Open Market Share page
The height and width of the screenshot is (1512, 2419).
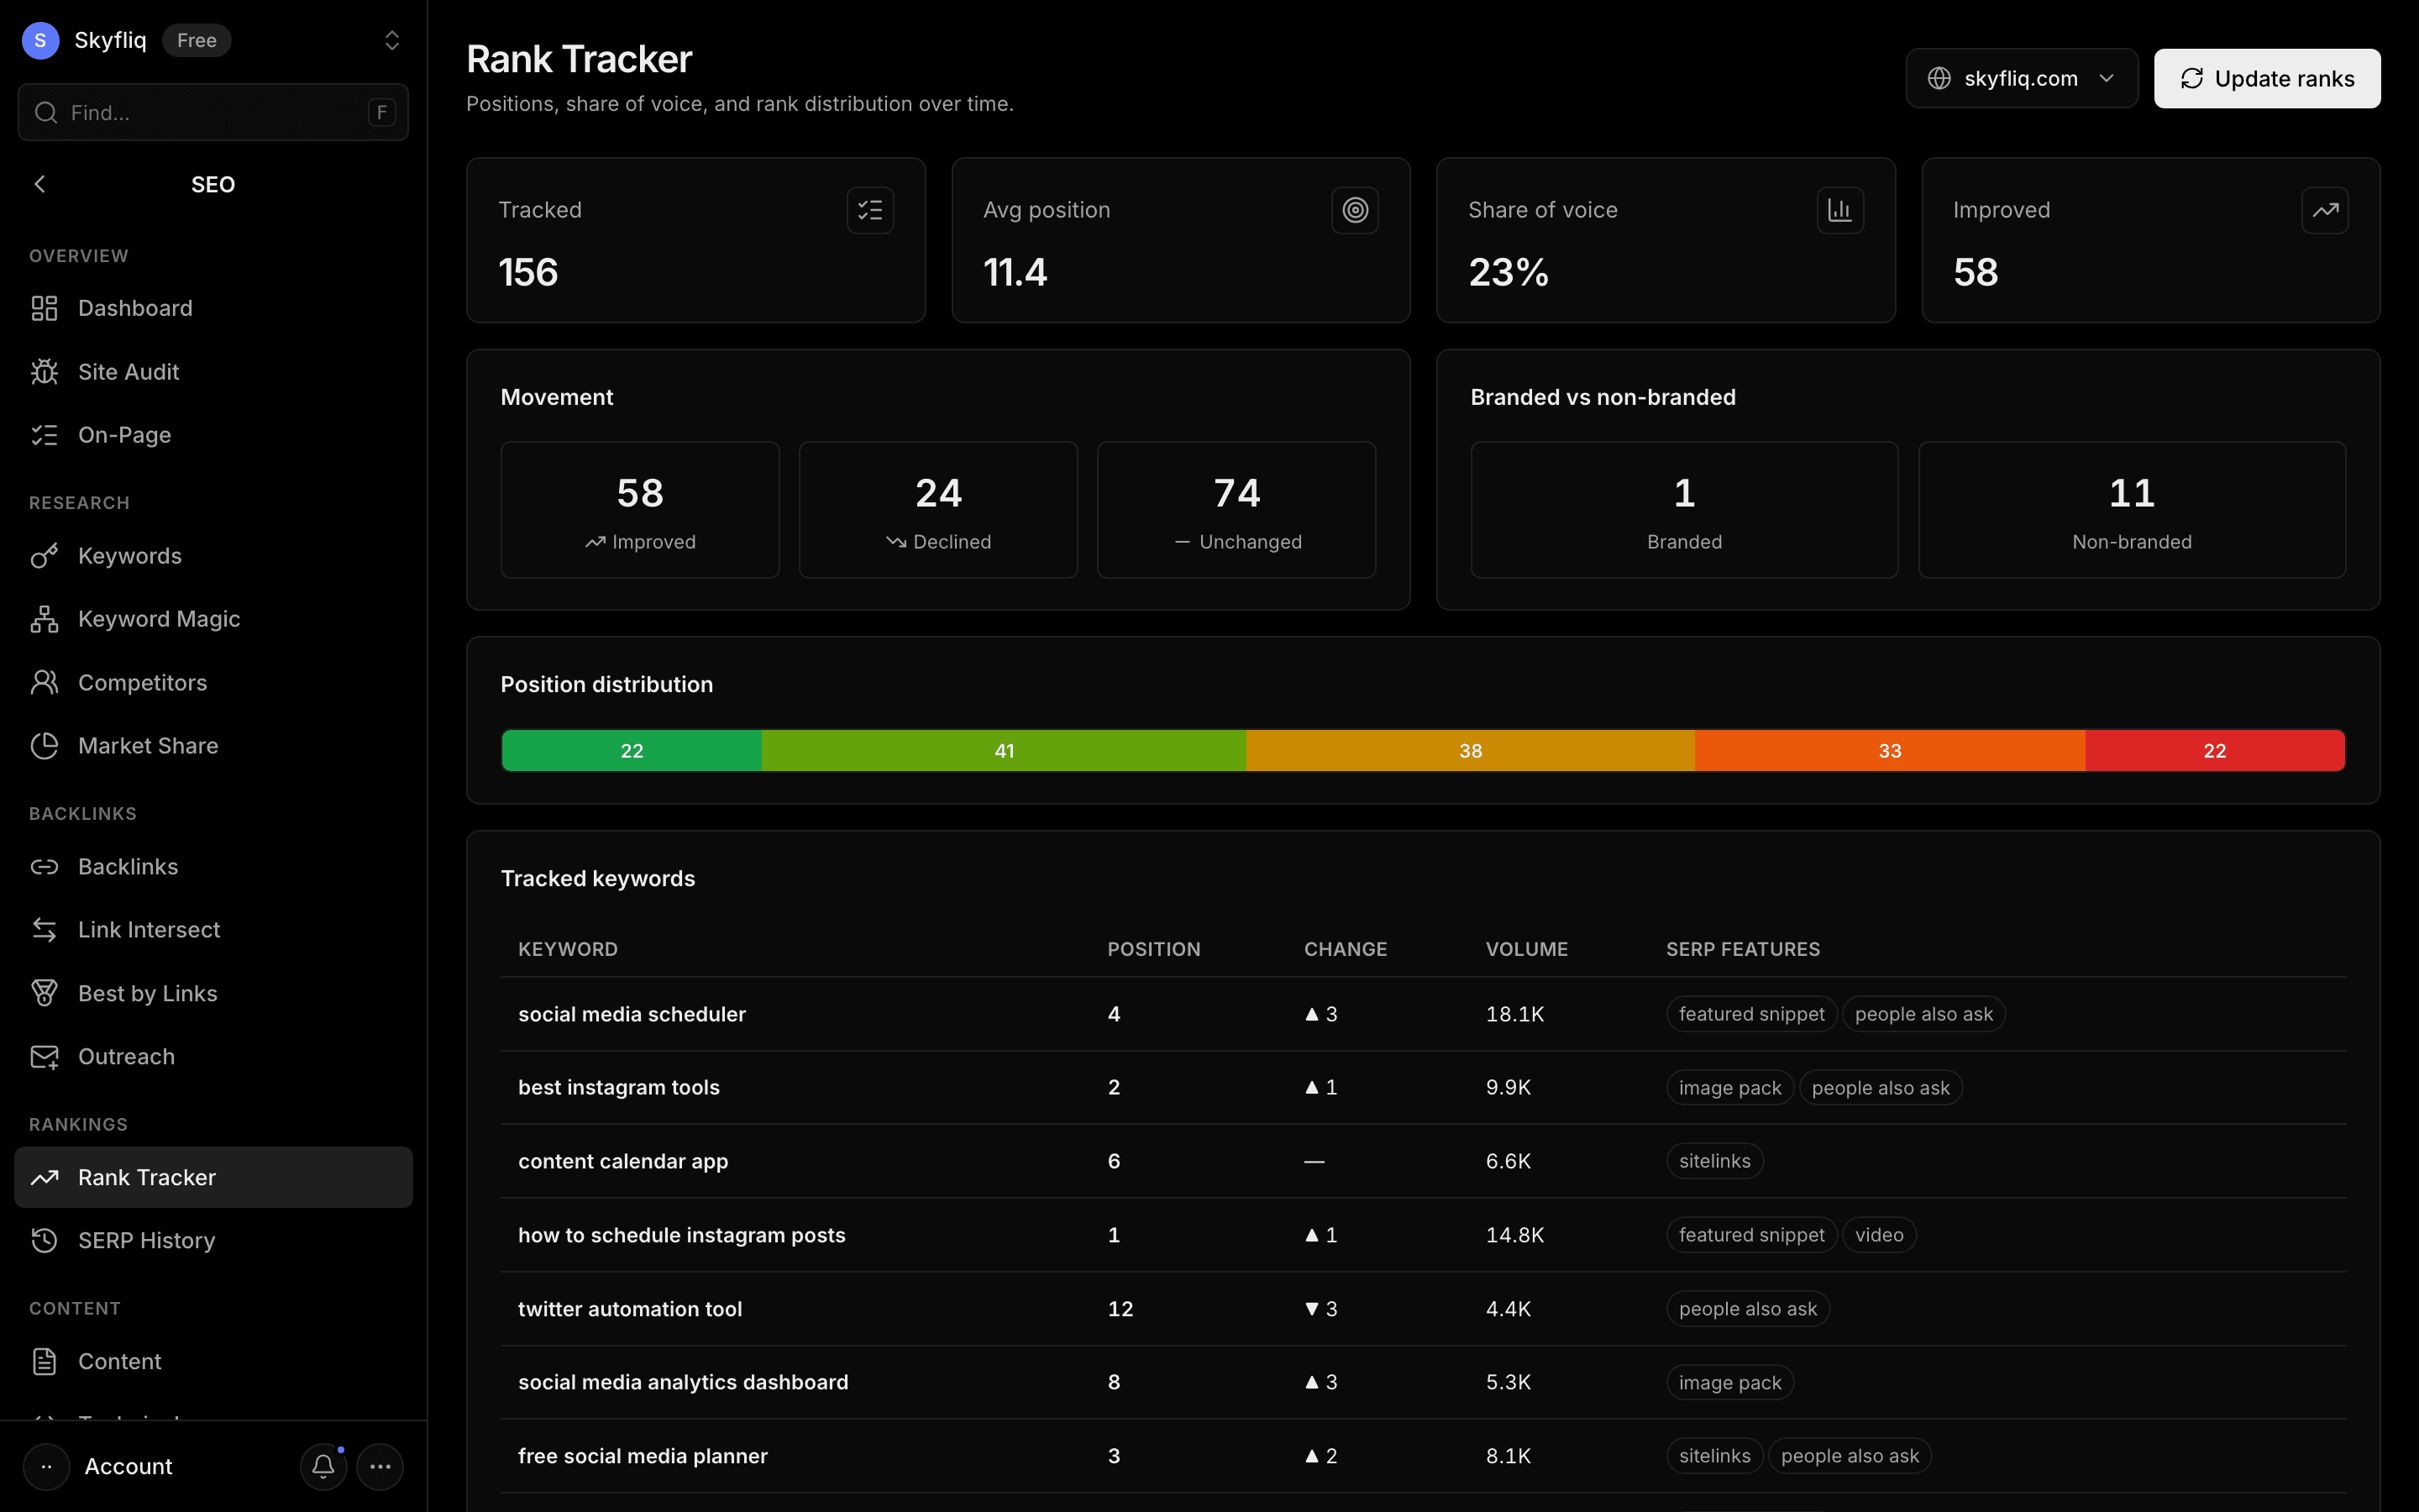pos(213,746)
